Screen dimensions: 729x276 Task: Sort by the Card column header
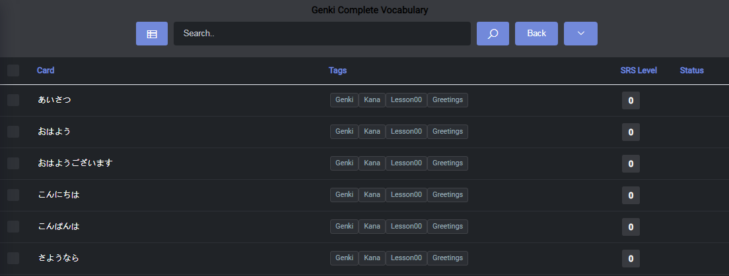[46, 70]
